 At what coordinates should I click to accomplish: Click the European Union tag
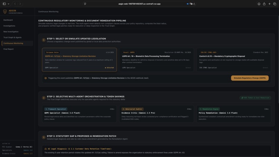click(52, 52)
